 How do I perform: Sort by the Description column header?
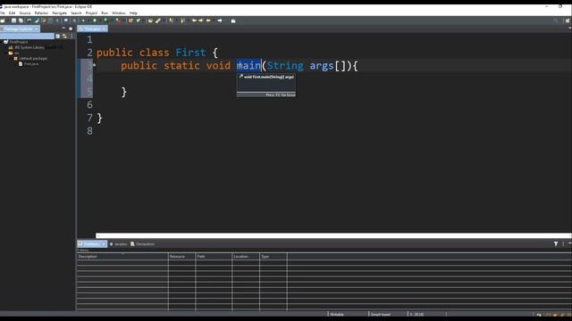(122, 257)
